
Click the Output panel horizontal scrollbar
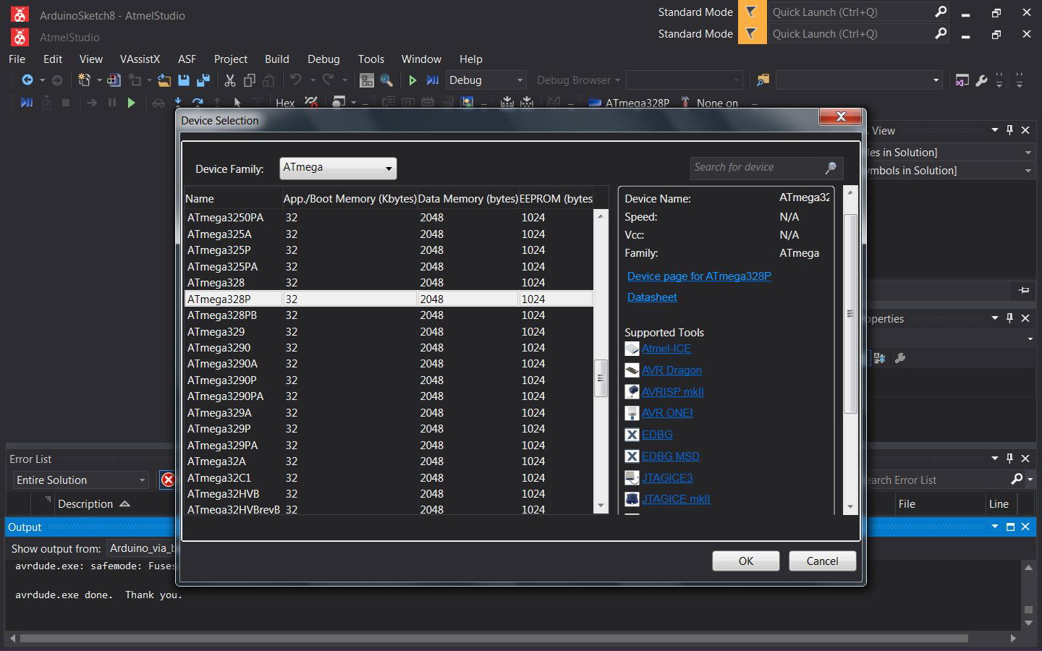pos(494,639)
